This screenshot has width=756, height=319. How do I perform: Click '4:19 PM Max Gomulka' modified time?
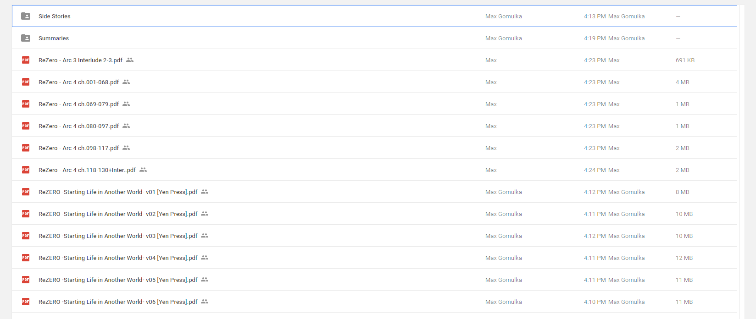tap(614, 38)
